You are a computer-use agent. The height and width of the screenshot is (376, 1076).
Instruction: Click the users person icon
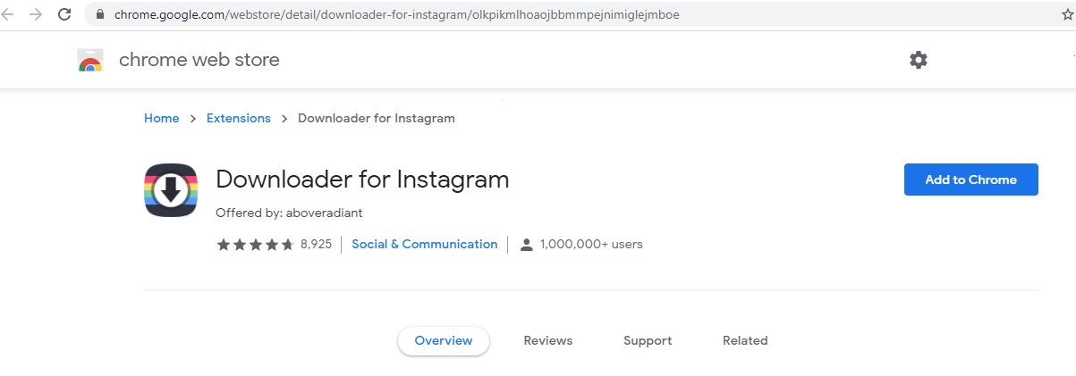coord(527,245)
